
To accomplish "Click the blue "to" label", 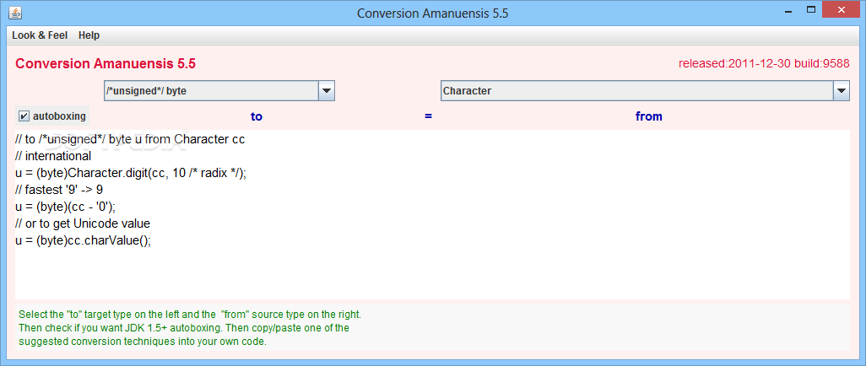I will click(257, 116).
